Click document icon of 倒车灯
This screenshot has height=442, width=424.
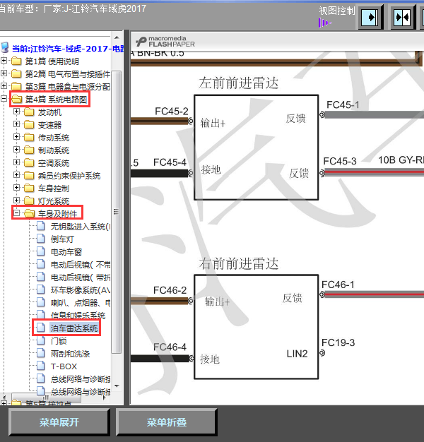click(x=41, y=239)
